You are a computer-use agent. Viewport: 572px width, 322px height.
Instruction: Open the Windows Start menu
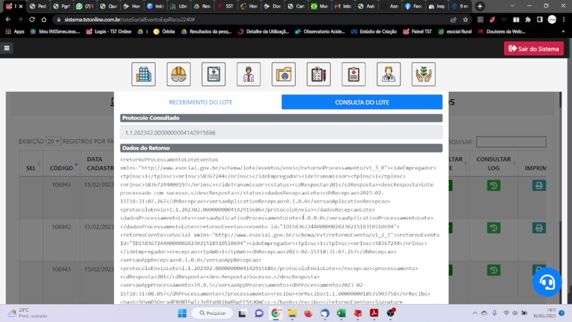[182, 313]
